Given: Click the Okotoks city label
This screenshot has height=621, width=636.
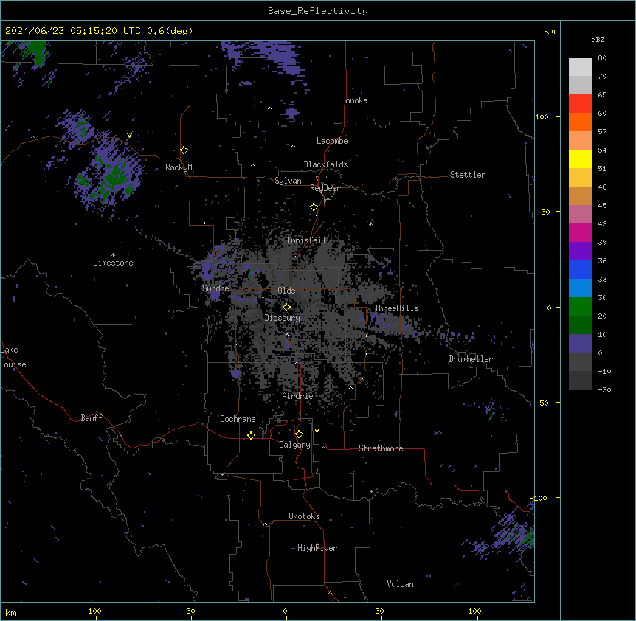Looking at the screenshot, I should click(304, 516).
